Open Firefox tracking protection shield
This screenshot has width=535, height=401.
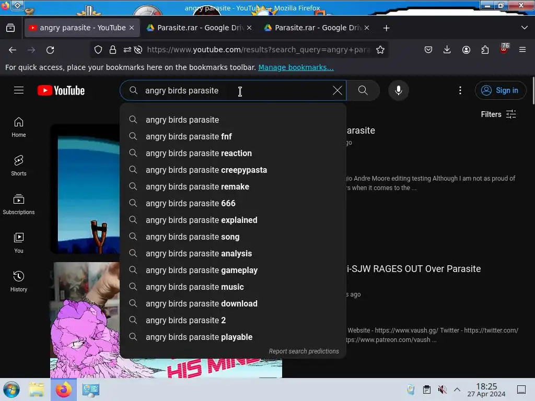click(x=98, y=50)
